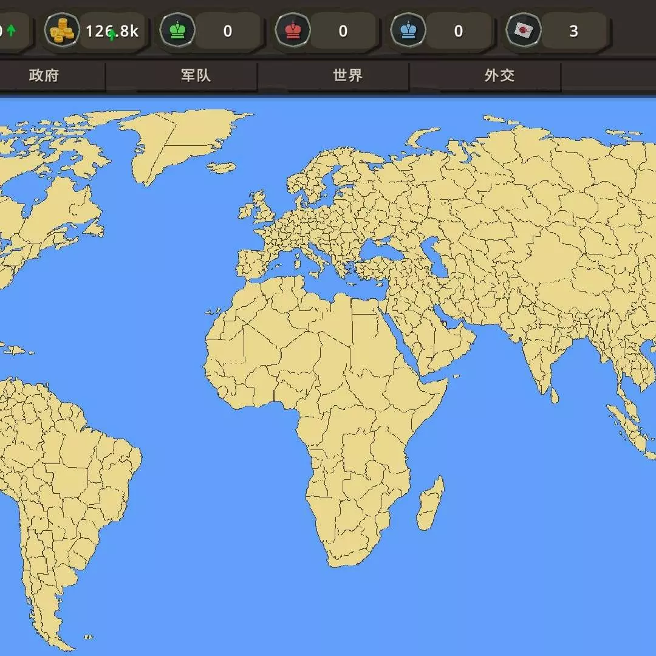Open the 政府 tab
Image resolution: width=656 pixels, height=656 pixels.
tap(44, 75)
